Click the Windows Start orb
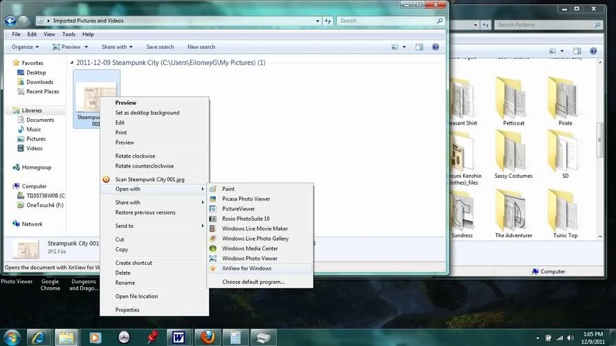Screen dimensions: 616x346 (12, 338)
